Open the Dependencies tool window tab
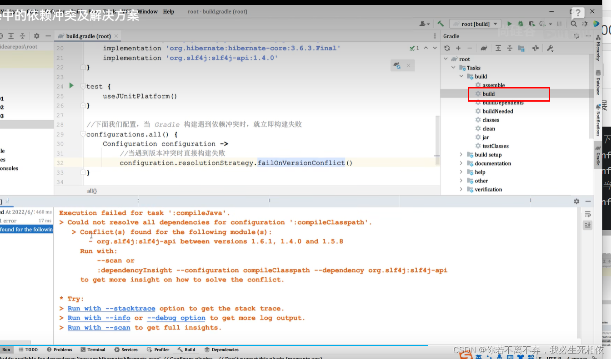 click(221, 349)
